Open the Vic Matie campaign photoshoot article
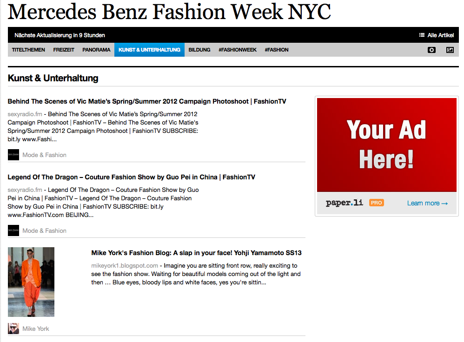Image resolution: width=464 pixels, height=342 pixels. [x=147, y=101]
